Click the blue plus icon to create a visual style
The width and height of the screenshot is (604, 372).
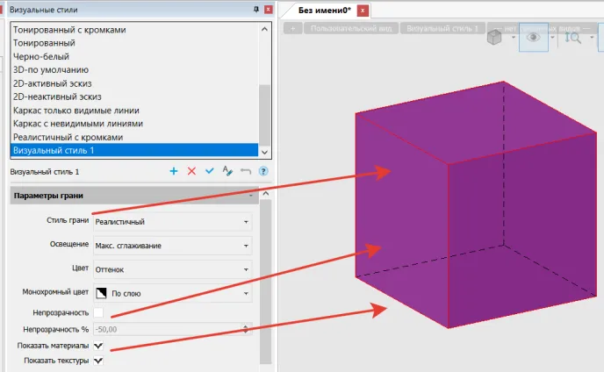pyautogui.click(x=173, y=172)
